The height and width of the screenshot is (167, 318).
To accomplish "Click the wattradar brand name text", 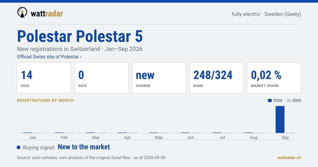I will click(47, 13).
